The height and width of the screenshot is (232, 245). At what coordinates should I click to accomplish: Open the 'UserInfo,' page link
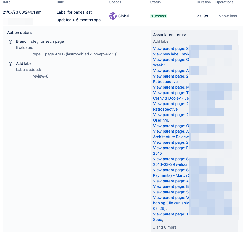pyautogui.click(x=161, y=120)
